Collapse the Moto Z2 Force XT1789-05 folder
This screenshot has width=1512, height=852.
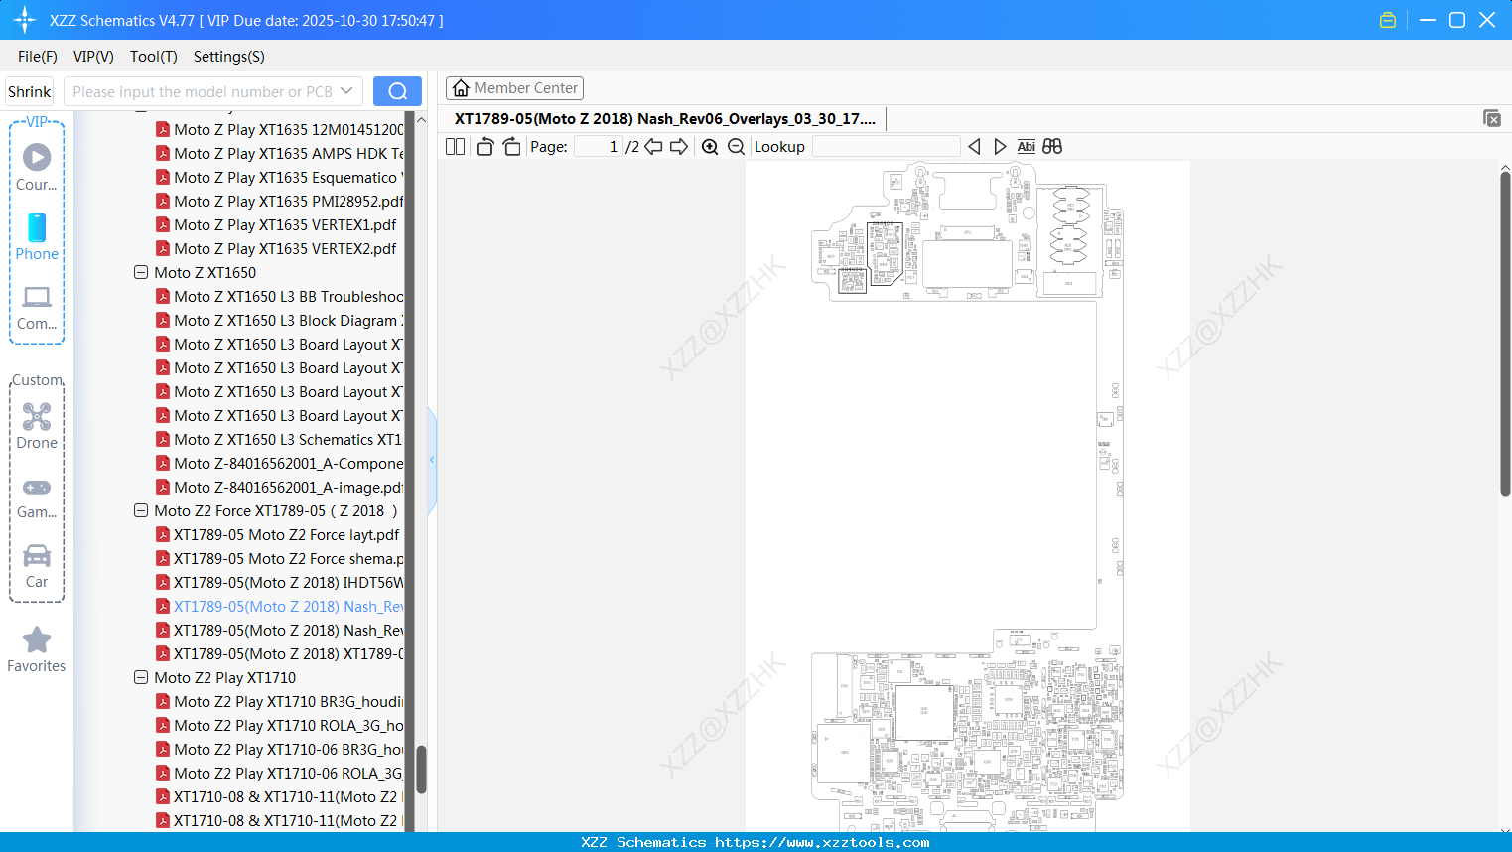141,510
